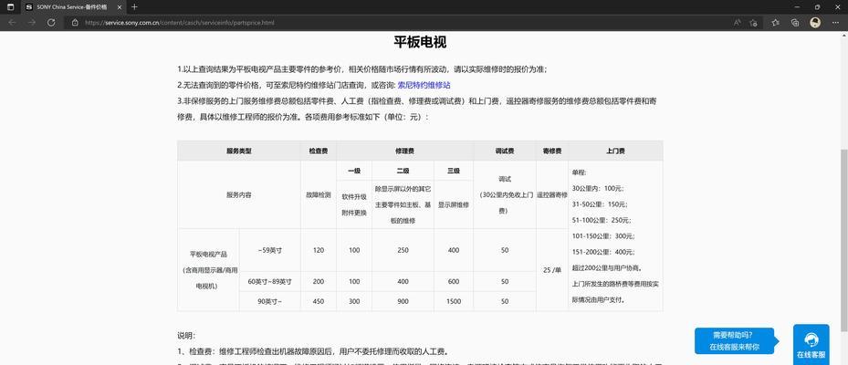Screen dimensions: 848x365
Task: Click the forward navigation arrow
Action: click(31, 23)
